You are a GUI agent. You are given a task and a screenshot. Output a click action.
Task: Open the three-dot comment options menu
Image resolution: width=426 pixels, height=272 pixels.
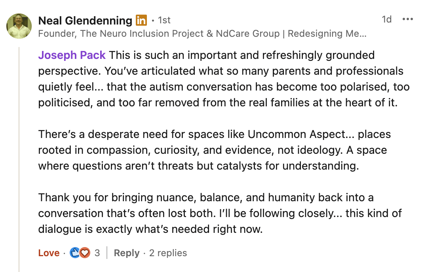point(407,19)
